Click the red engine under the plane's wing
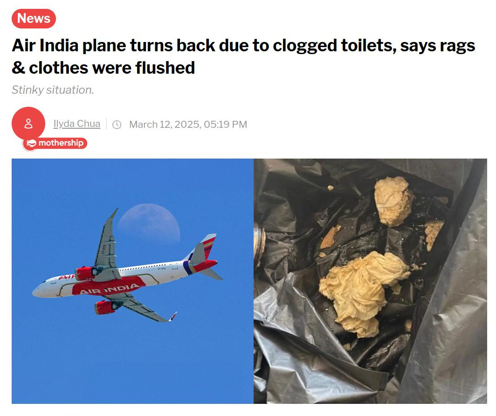This screenshot has height=416, width=496. [x=106, y=307]
